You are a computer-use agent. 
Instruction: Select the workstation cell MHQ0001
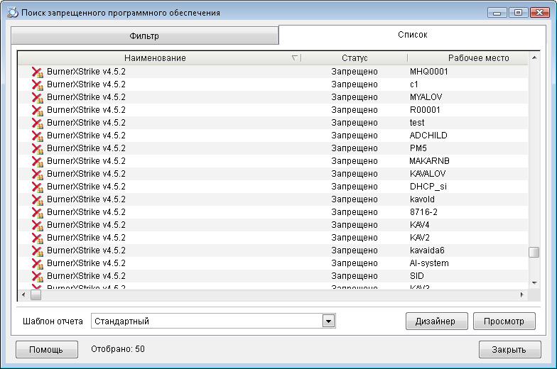(x=429, y=72)
